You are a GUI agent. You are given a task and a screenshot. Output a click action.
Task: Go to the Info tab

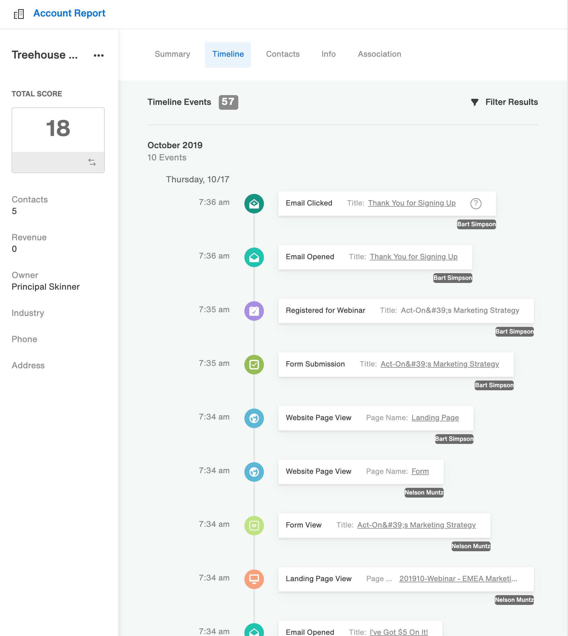pyautogui.click(x=328, y=54)
